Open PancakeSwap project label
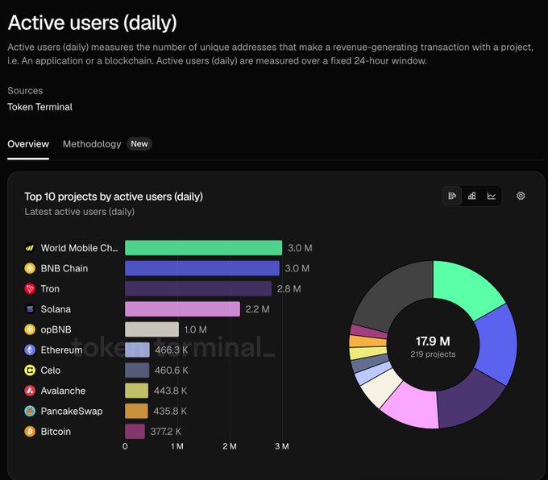Image resolution: width=548 pixels, height=480 pixels. tap(72, 412)
